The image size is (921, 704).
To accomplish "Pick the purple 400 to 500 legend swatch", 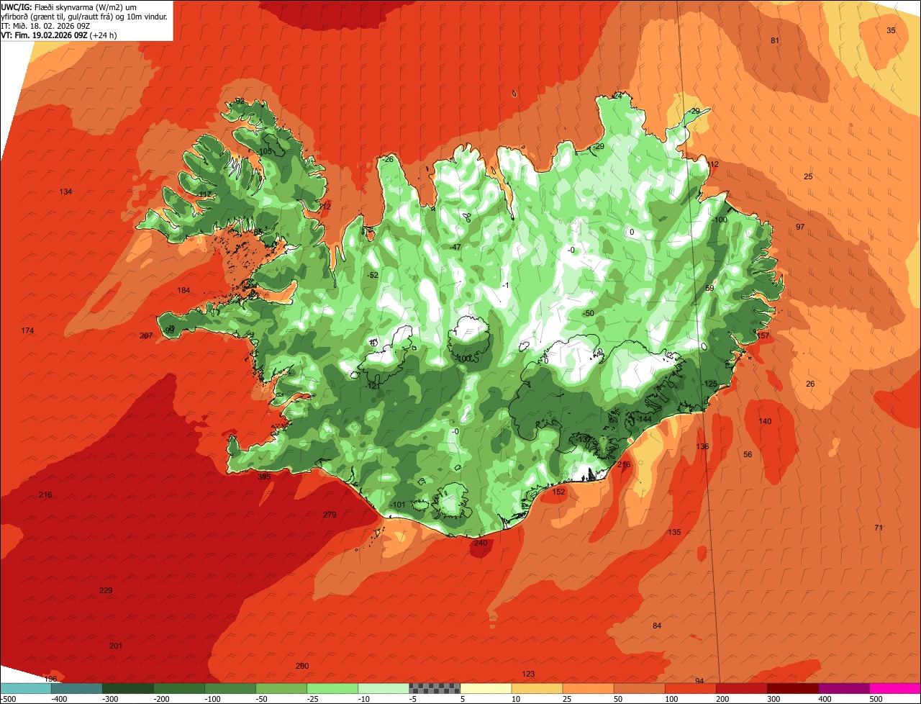I will coord(843,688).
